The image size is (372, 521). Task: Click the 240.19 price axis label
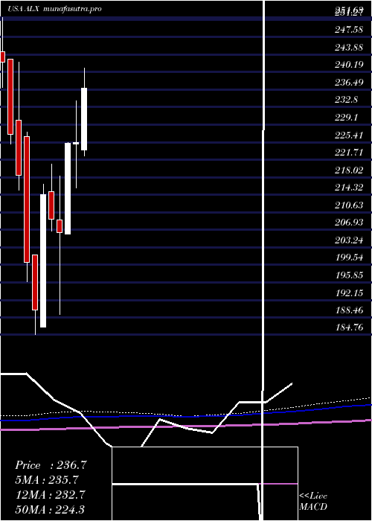tap(349, 65)
